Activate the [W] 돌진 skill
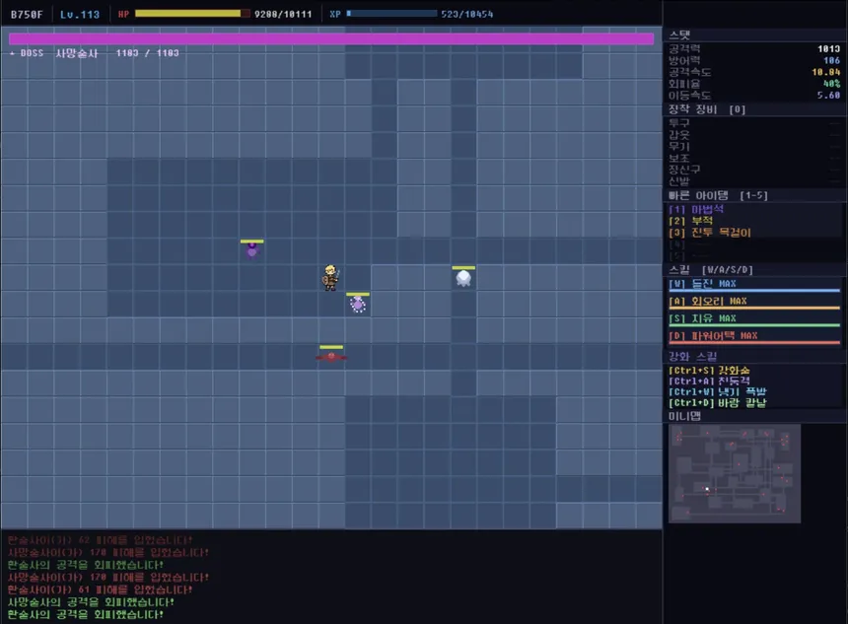848x624 pixels. (754, 285)
